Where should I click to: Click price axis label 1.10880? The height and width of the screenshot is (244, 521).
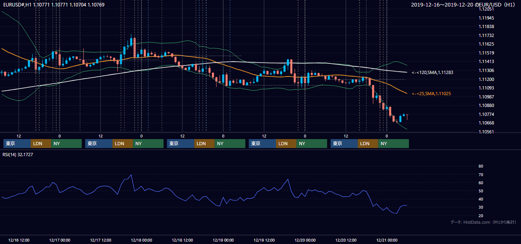[x=486, y=105]
